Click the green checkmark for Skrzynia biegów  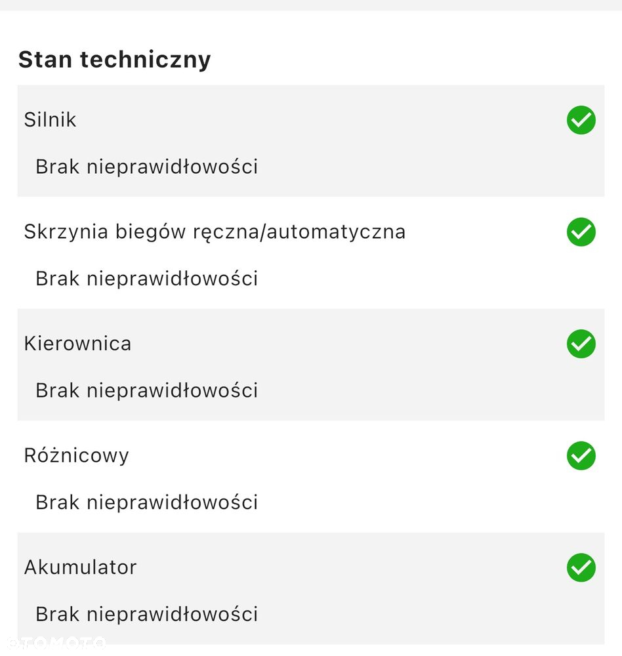[x=581, y=232]
